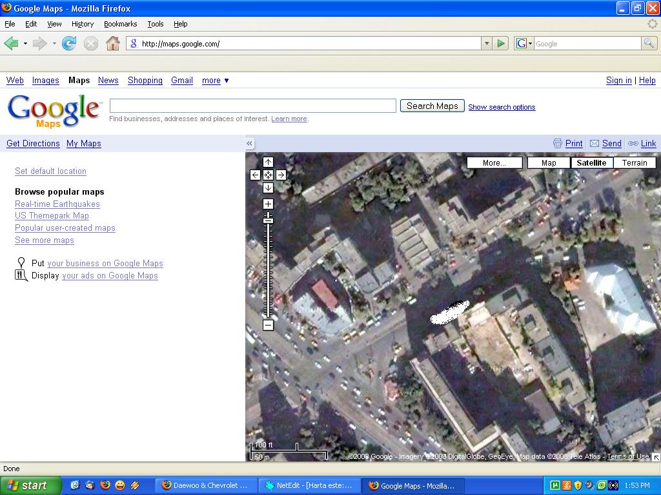Image resolution: width=661 pixels, height=495 pixels.
Task: Open the Tools menu
Action: 155,24
